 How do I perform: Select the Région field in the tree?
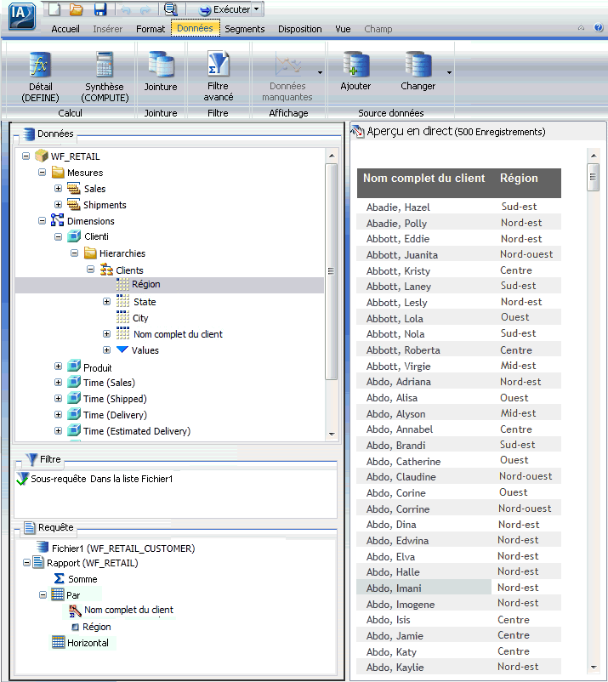click(146, 285)
